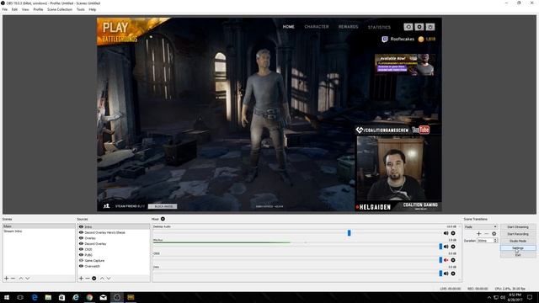The width and height of the screenshot is (539, 303).
Task: Adjust the Duration spinner arrows
Action: point(495,241)
